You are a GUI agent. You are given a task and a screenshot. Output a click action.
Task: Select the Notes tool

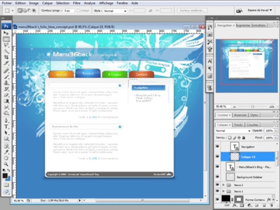pos(6,146)
